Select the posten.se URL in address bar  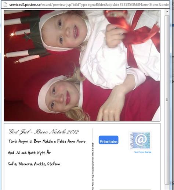click(x=89, y=5)
